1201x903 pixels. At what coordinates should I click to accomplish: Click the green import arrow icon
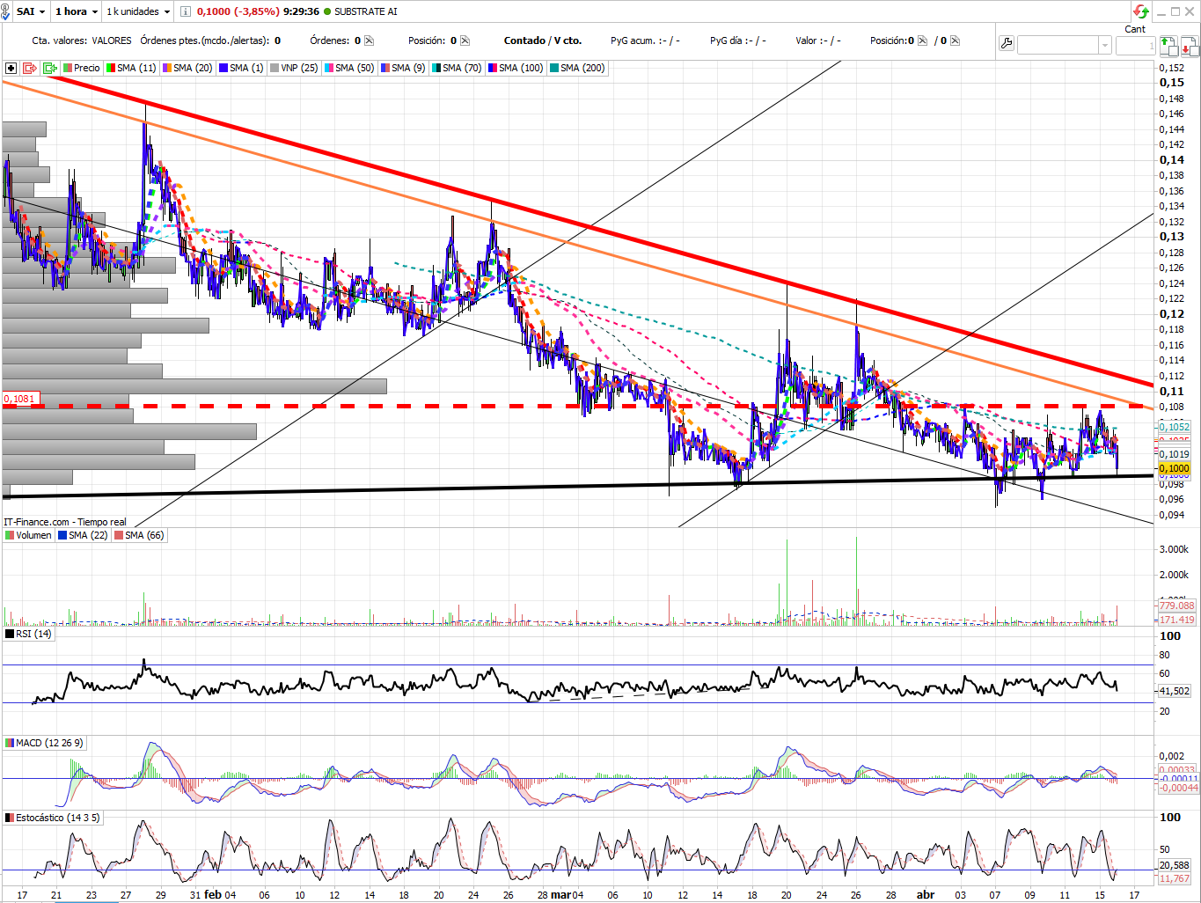pyautogui.click(x=50, y=68)
